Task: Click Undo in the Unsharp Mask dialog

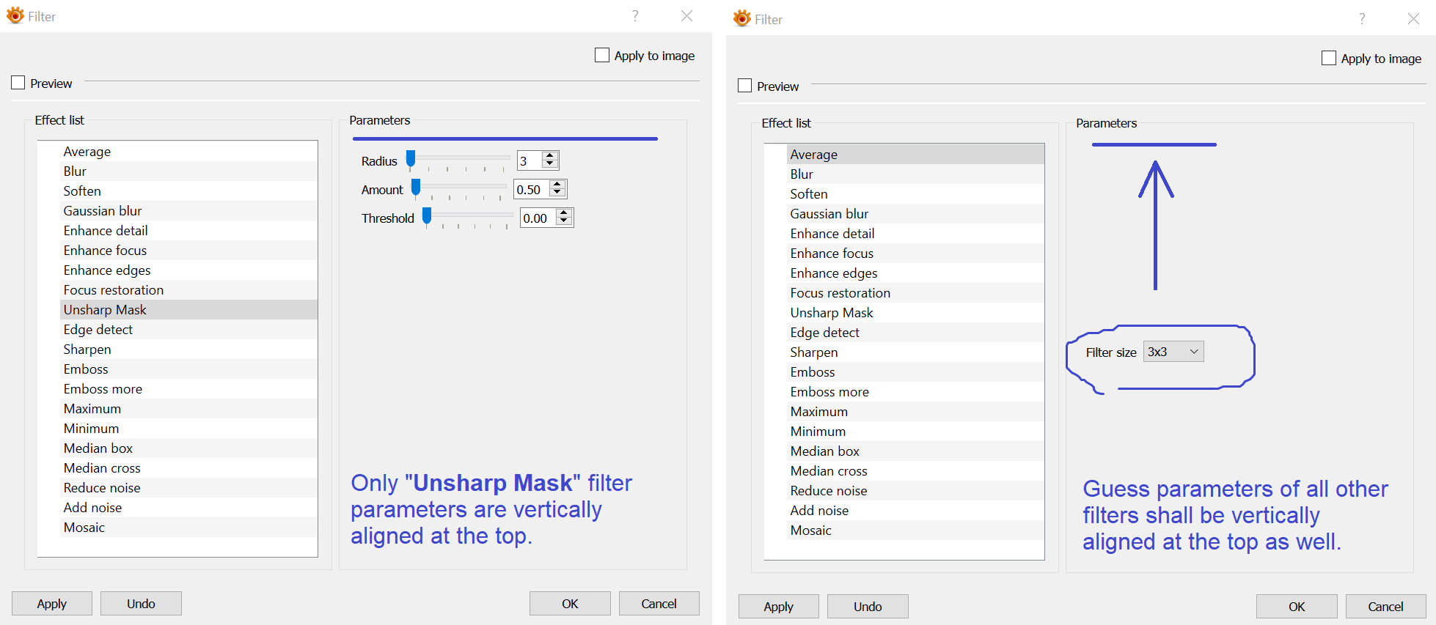Action: click(141, 604)
